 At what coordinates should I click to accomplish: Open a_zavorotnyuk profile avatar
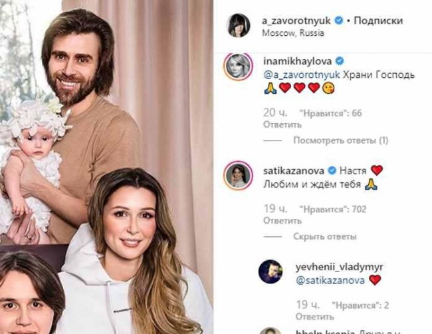click(x=238, y=26)
